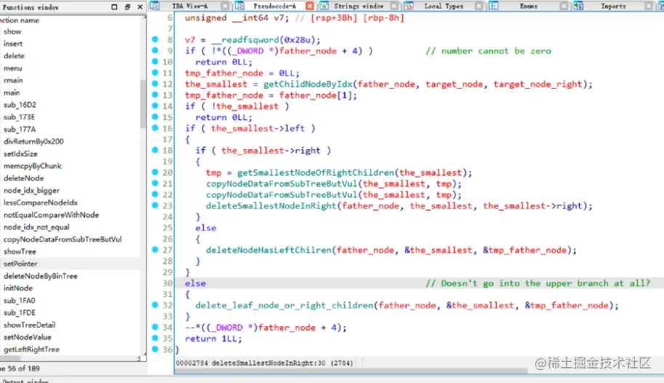The height and width of the screenshot is (383, 664).
Task: Open the Enums tab
Action: (528, 6)
